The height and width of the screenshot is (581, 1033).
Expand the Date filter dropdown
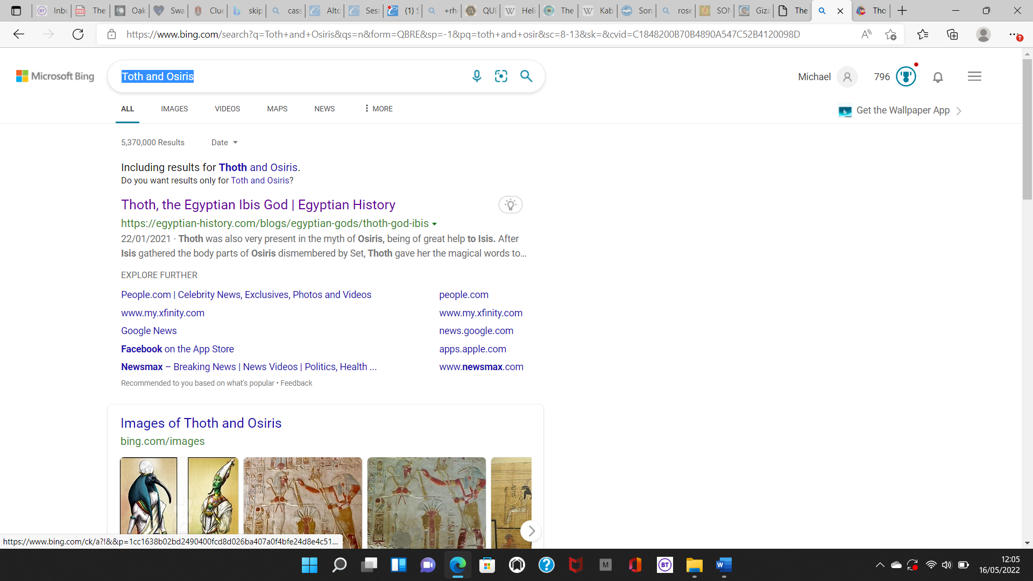[224, 143]
